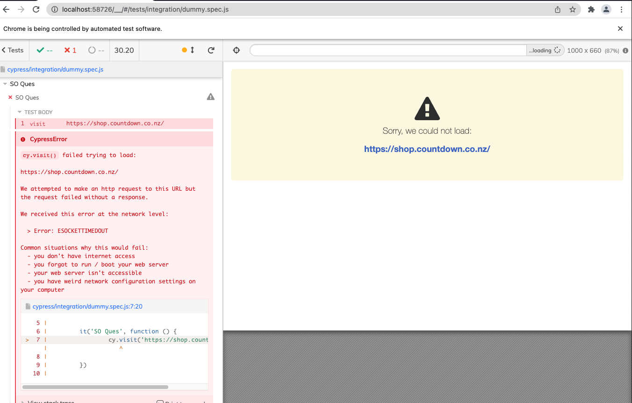The image size is (632, 403).
Task: Click the large warning icon in preview
Action: click(427, 108)
